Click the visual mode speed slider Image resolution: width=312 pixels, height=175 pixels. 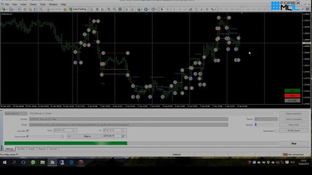pos(48,136)
